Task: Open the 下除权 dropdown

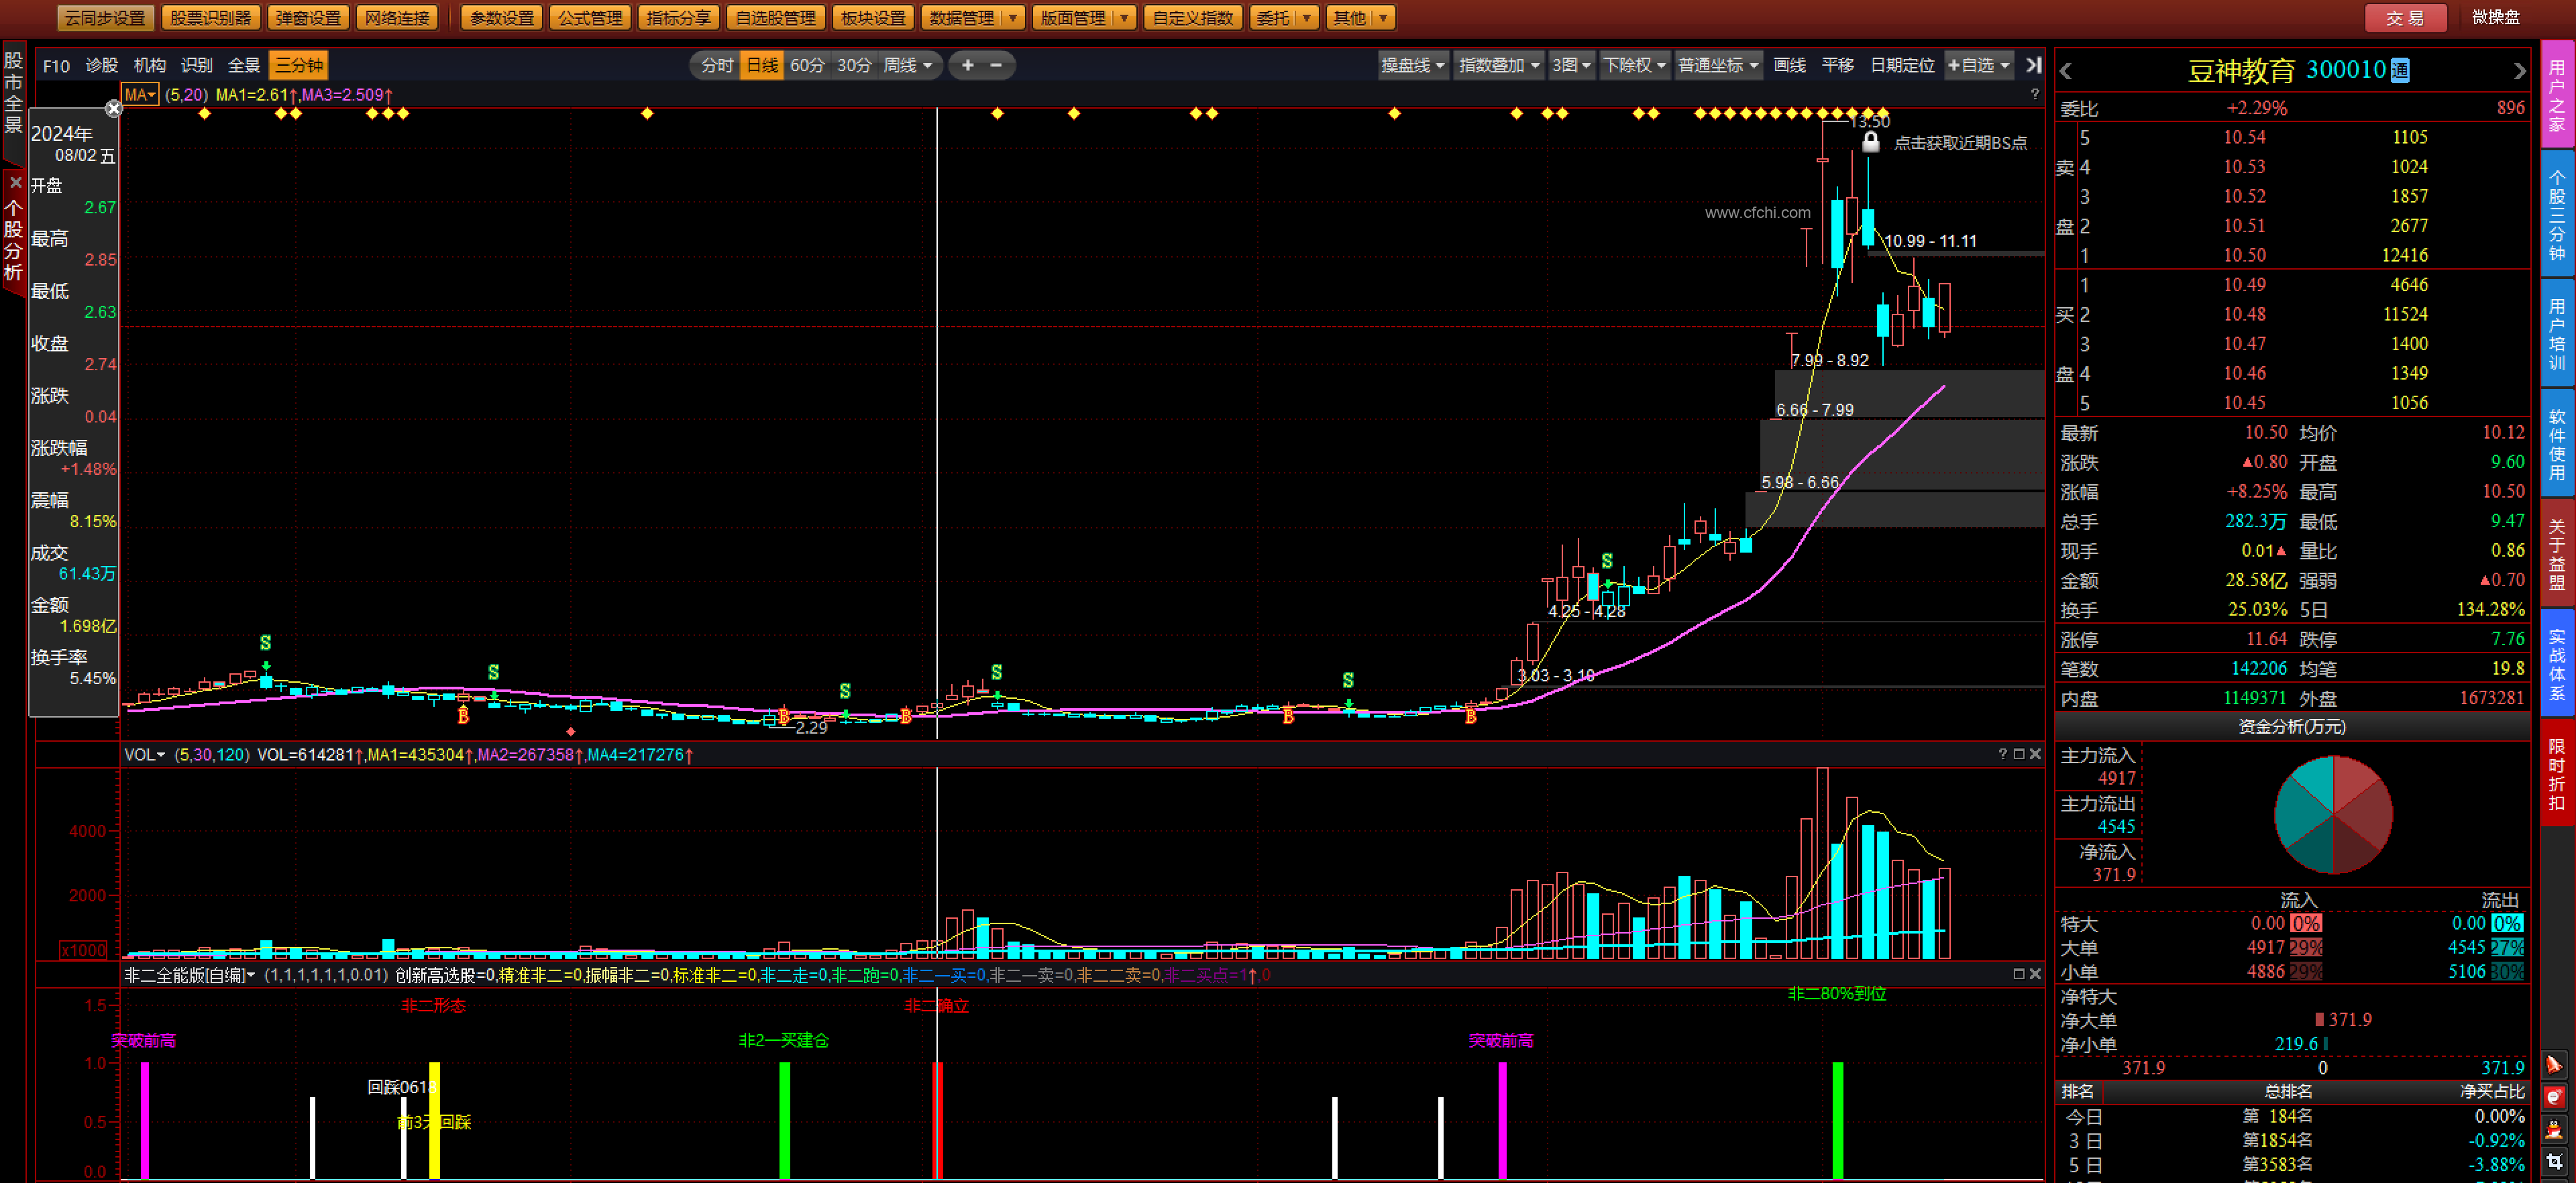Action: (x=1634, y=65)
